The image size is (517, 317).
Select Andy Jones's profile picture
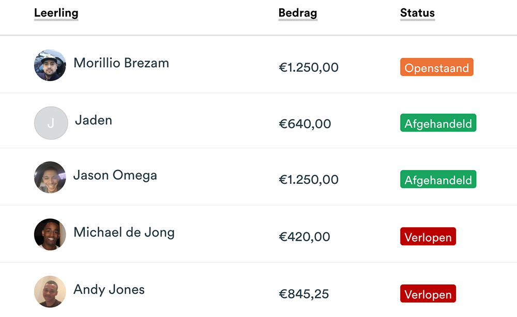[50, 292]
